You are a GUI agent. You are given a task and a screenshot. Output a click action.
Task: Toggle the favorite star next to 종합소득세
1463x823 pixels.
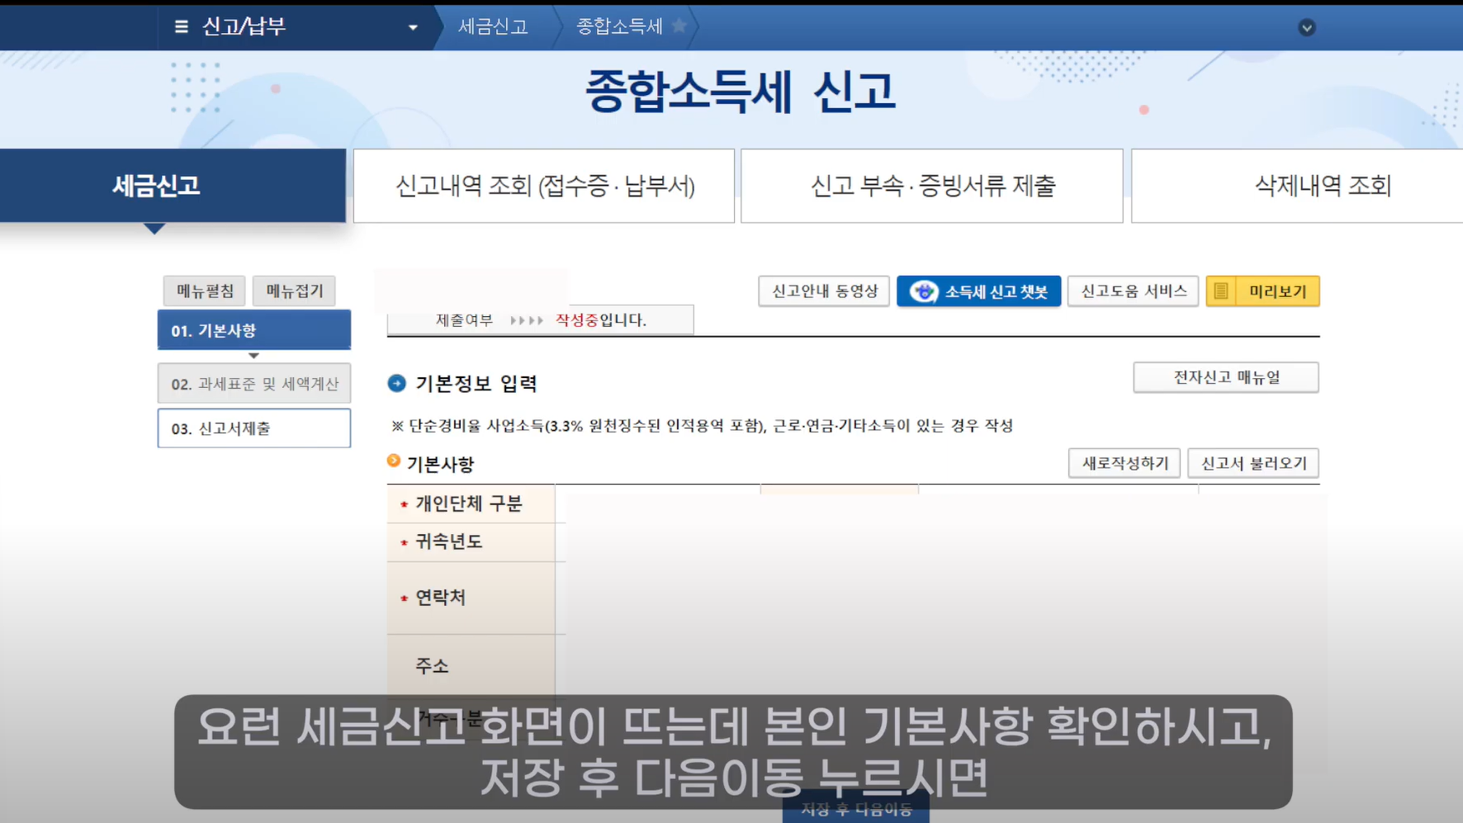(679, 26)
